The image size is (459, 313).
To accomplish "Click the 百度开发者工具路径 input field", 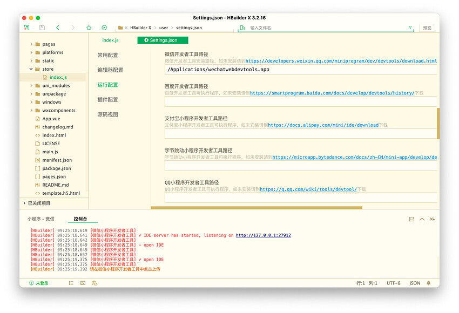I will click(x=301, y=101).
